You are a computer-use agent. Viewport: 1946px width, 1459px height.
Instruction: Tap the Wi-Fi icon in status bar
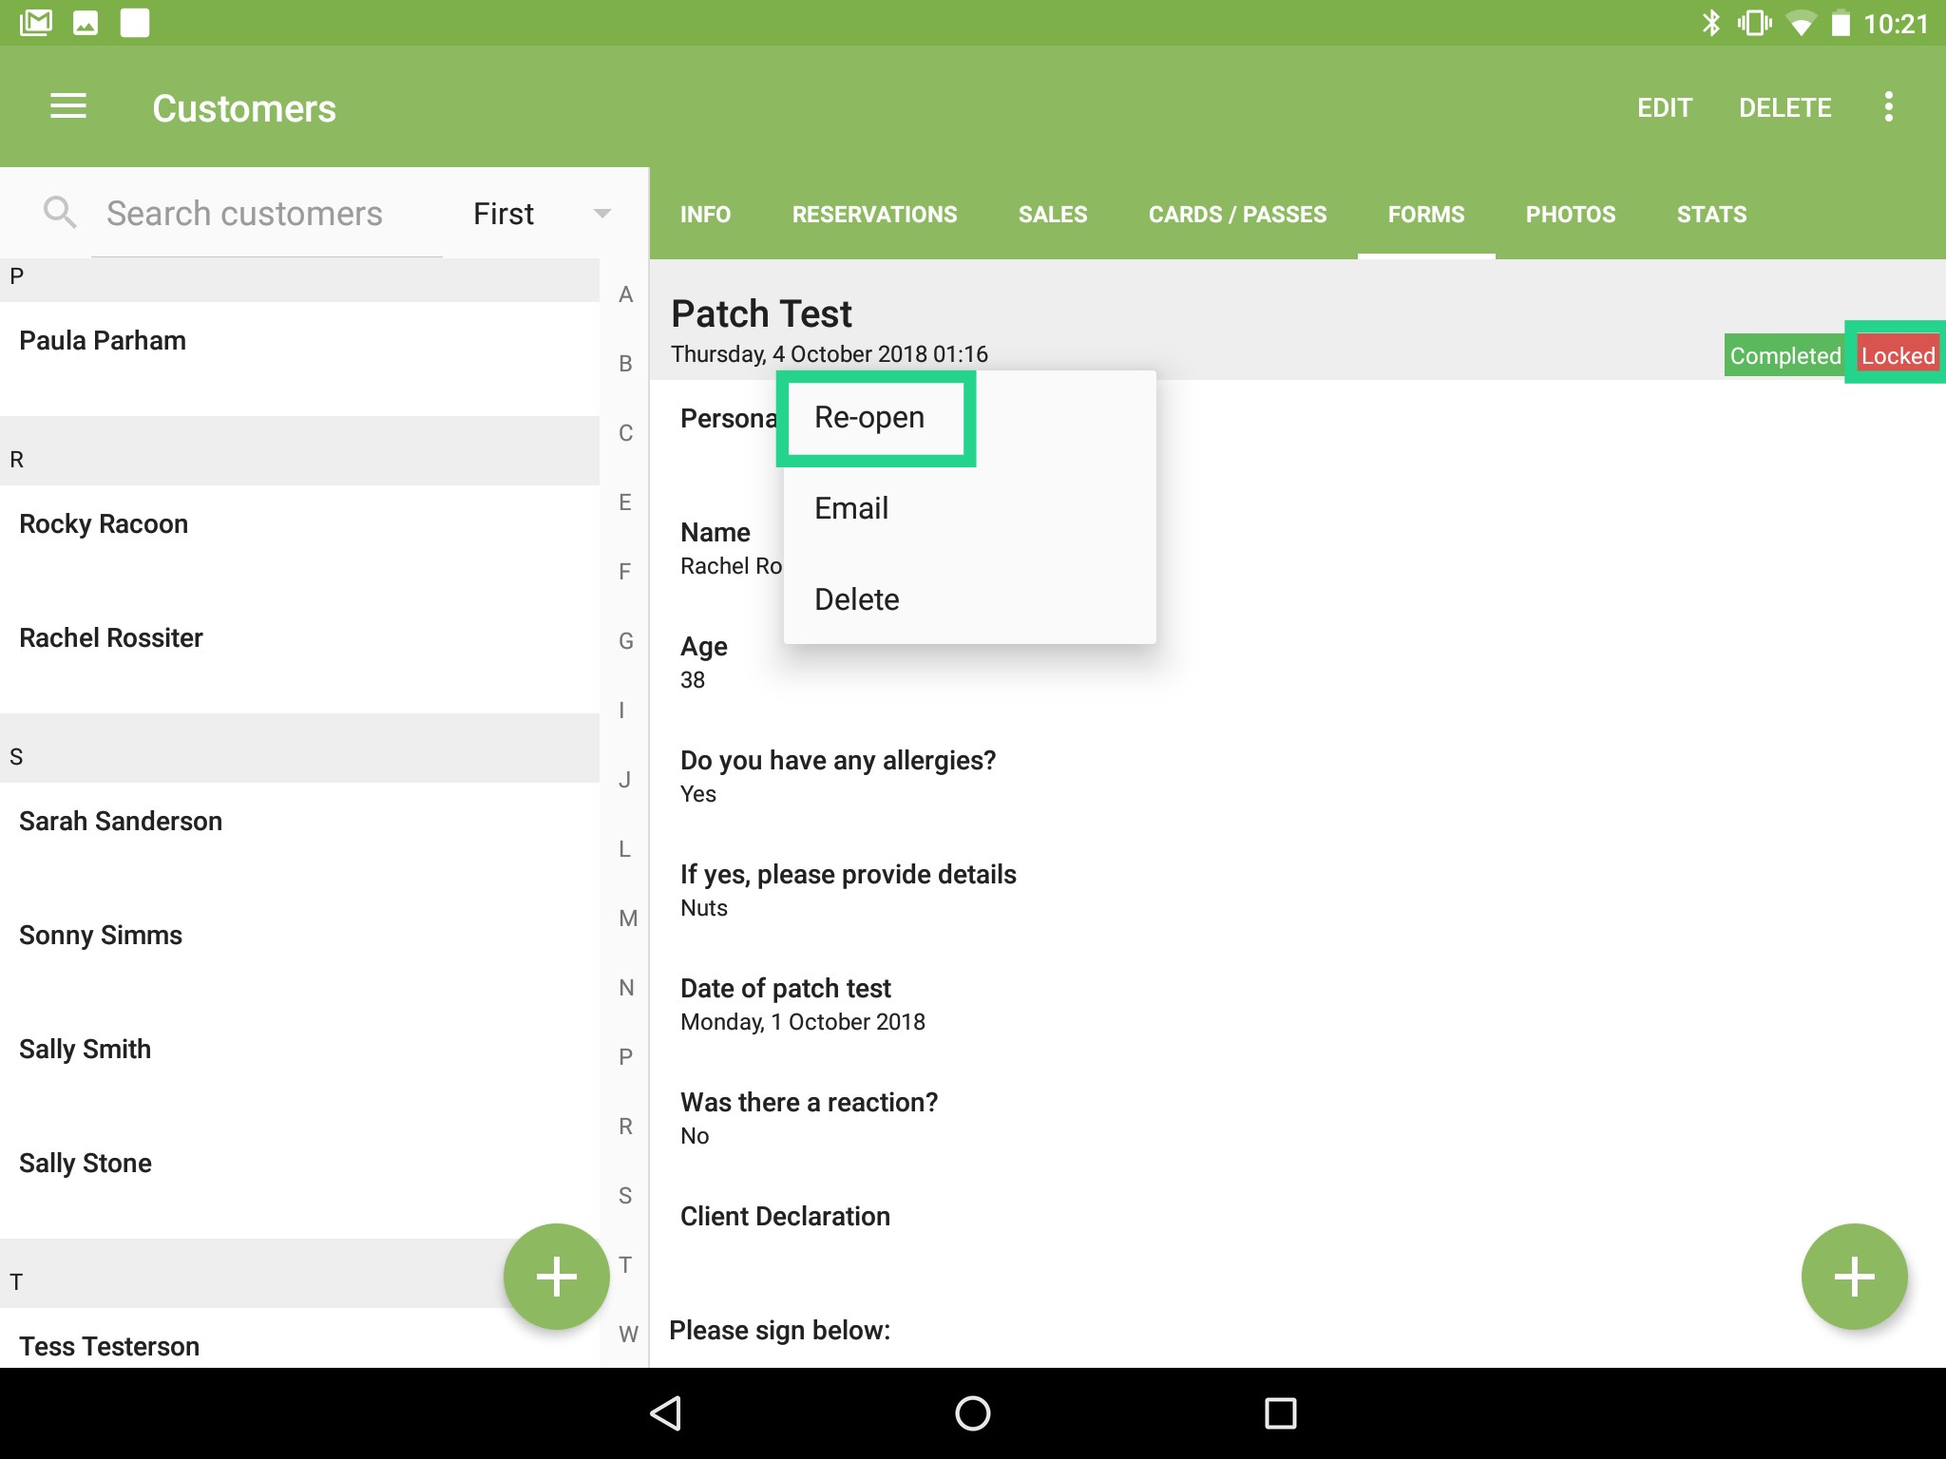[1800, 24]
